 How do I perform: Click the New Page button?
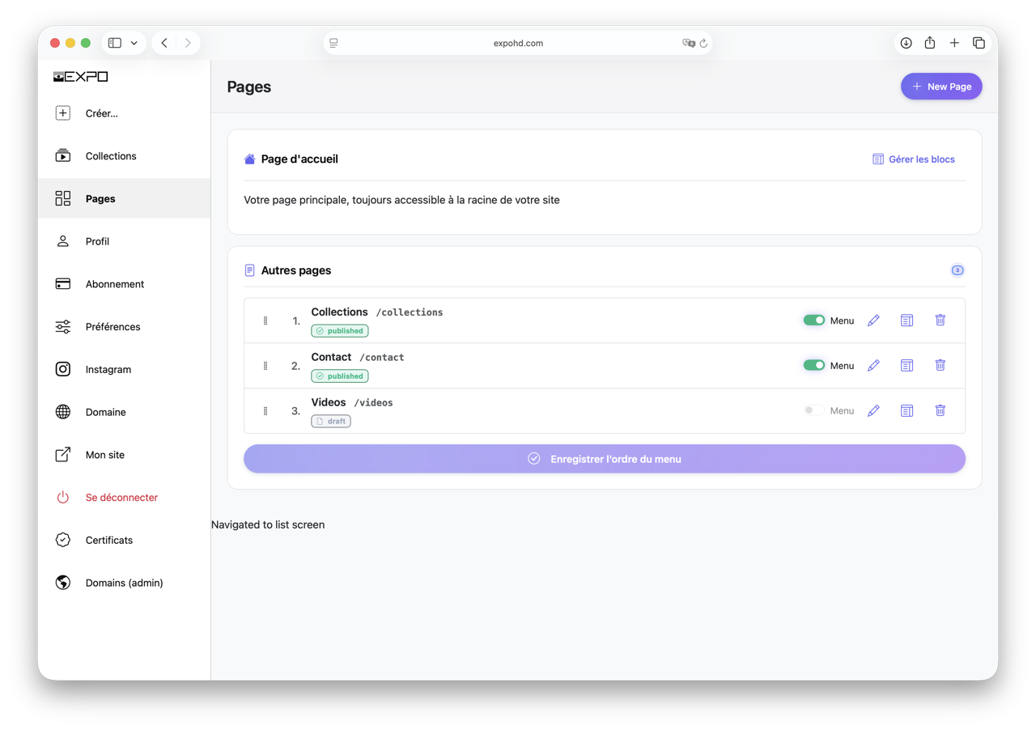pyautogui.click(x=940, y=87)
